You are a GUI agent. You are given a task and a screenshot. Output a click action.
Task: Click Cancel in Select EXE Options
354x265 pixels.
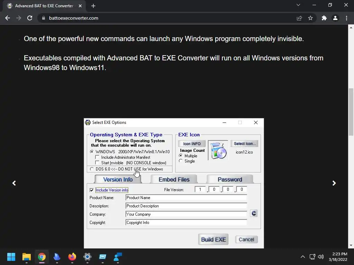(x=246, y=239)
